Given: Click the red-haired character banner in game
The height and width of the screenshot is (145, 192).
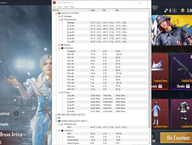Looking at the screenshot, I should (172, 30).
